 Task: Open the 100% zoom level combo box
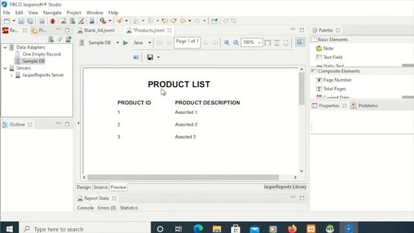[x=252, y=43]
